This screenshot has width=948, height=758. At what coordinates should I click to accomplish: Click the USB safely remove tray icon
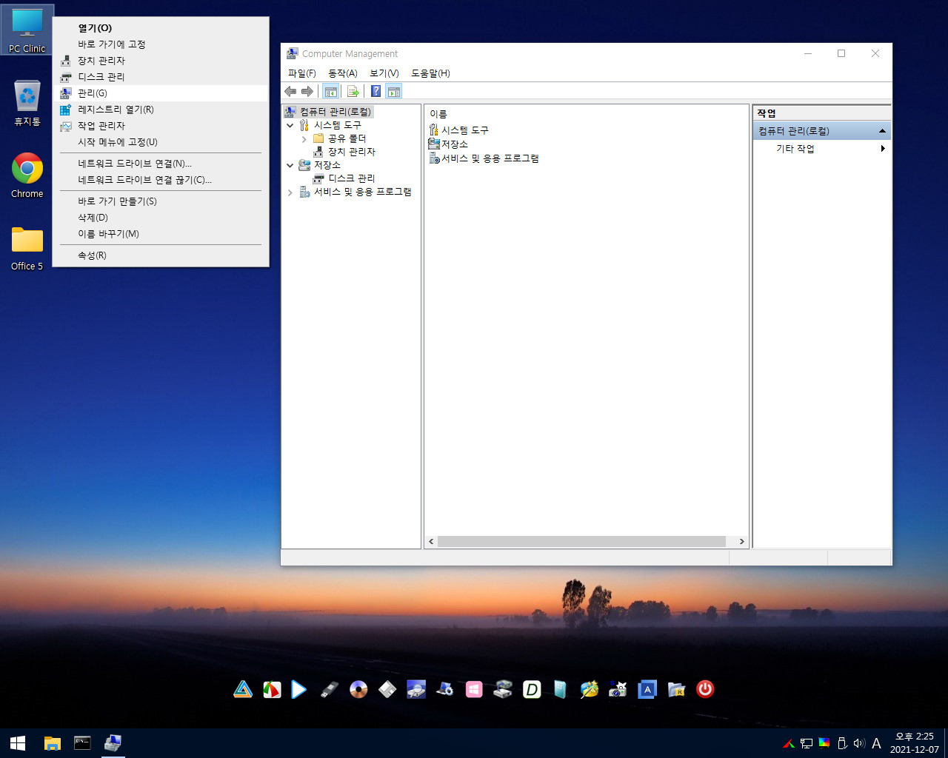click(x=841, y=743)
